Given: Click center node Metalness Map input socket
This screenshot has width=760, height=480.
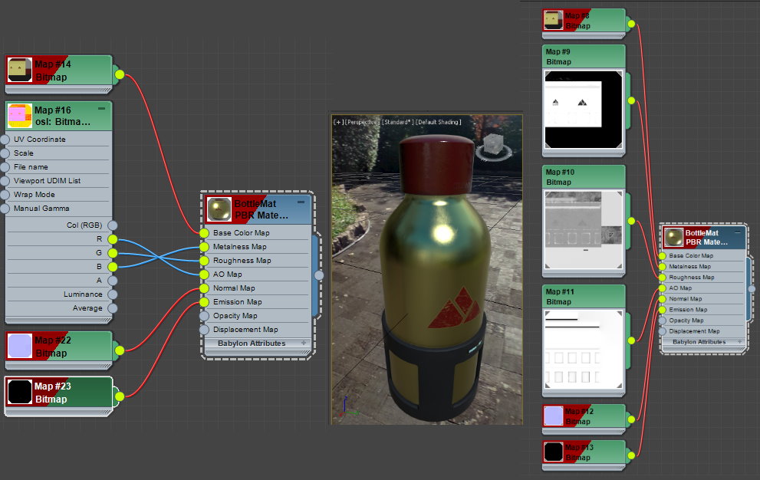Looking at the screenshot, I should coord(205,247).
